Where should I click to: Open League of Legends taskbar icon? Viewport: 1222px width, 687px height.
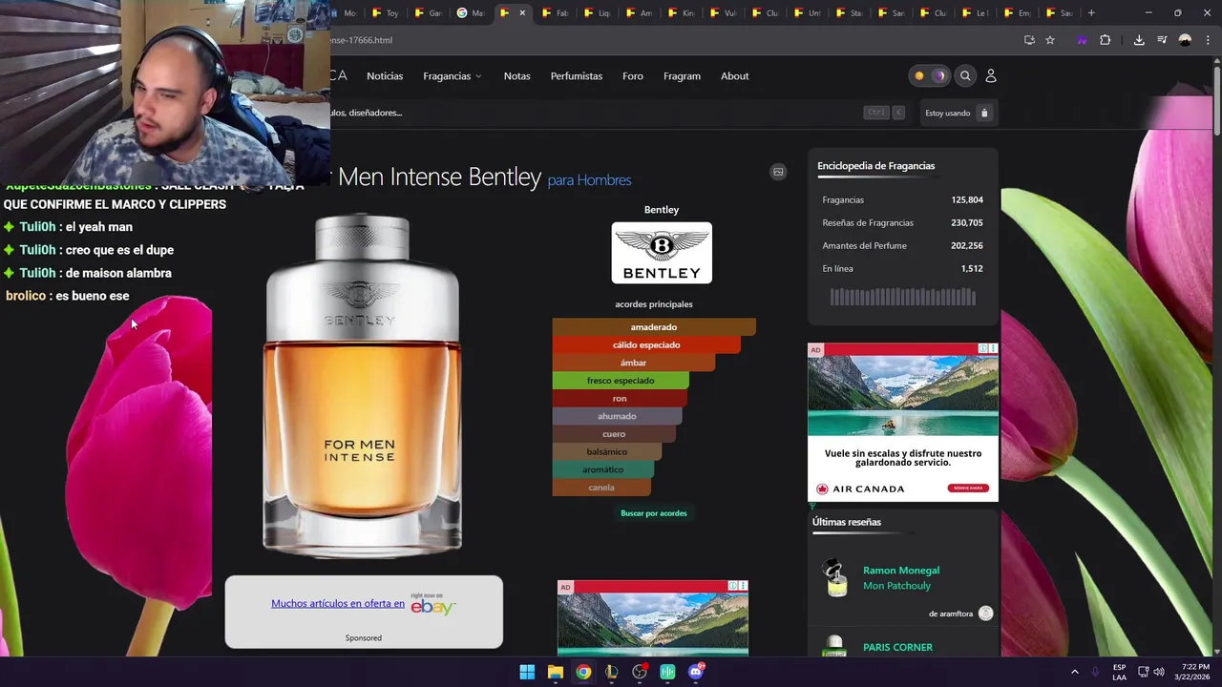coord(611,672)
